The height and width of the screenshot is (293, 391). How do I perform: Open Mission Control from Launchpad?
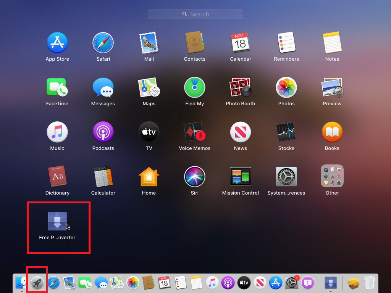coord(241,176)
